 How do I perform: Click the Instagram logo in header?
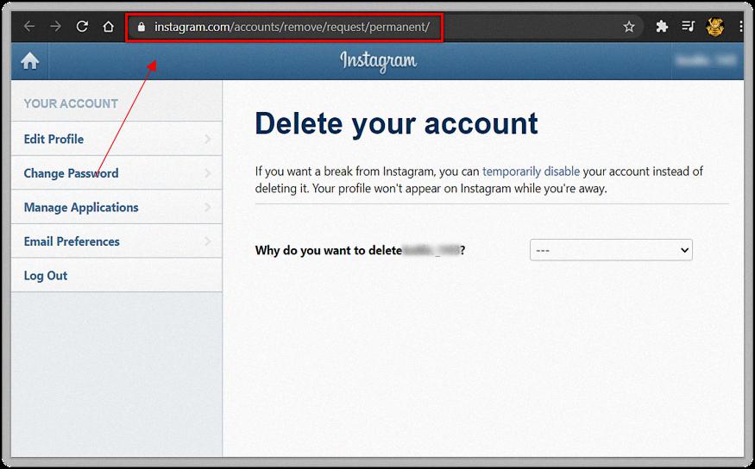tap(379, 61)
